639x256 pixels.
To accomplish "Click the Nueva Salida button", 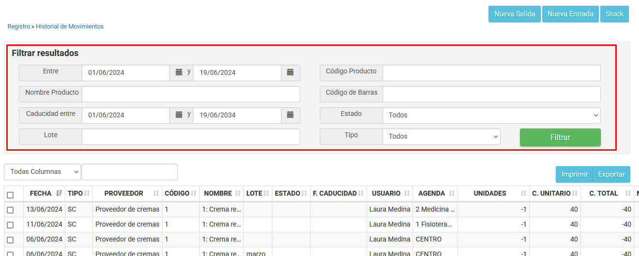I will point(515,14).
